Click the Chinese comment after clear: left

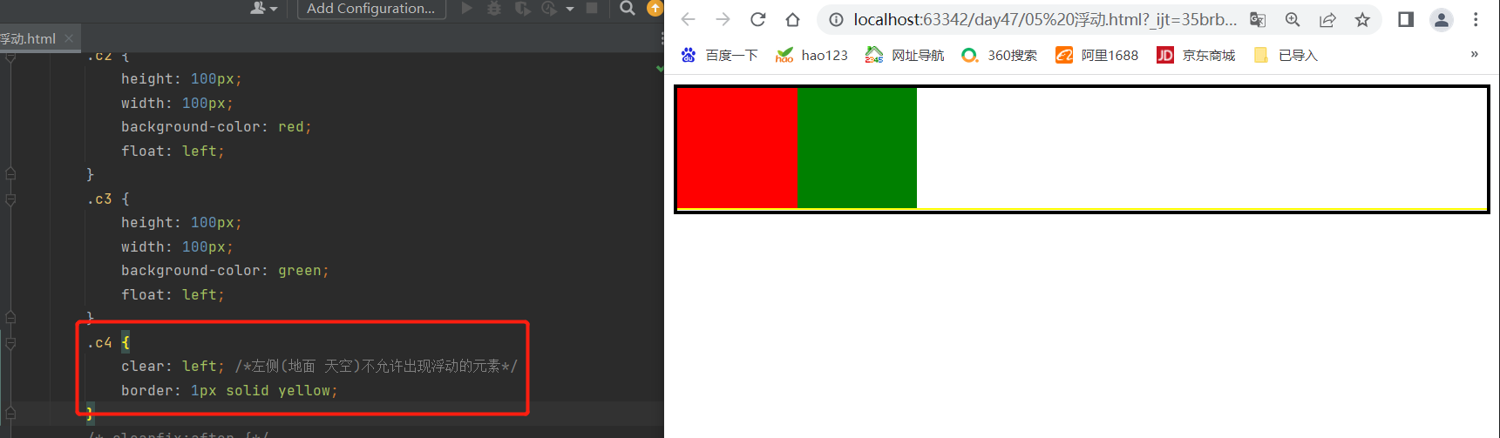376,367
